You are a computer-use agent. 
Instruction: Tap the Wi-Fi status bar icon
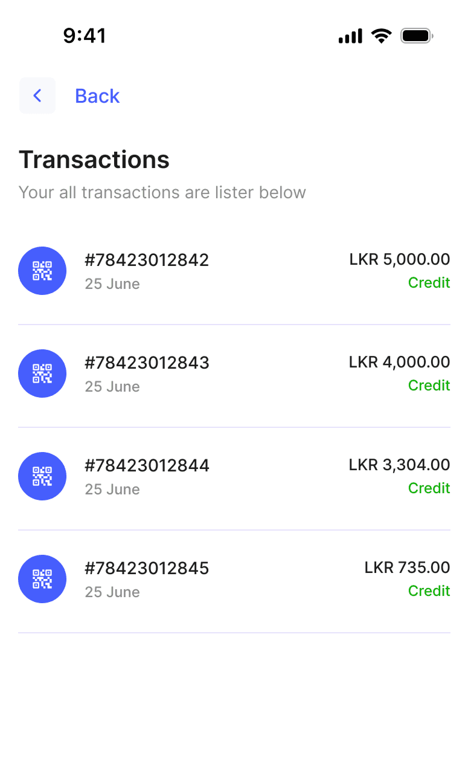pyautogui.click(x=382, y=36)
